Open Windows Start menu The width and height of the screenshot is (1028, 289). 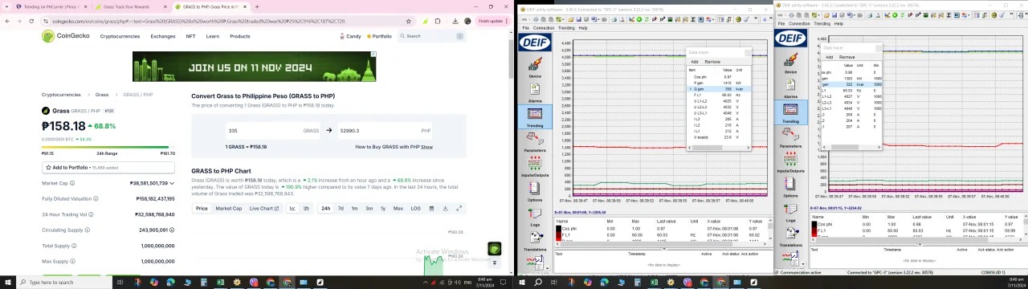[x=7, y=282]
